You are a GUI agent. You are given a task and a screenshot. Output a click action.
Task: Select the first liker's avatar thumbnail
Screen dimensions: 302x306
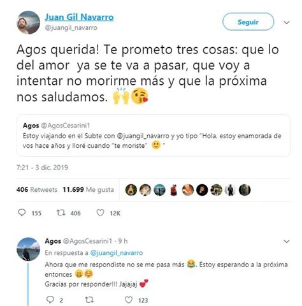pos(131,190)
